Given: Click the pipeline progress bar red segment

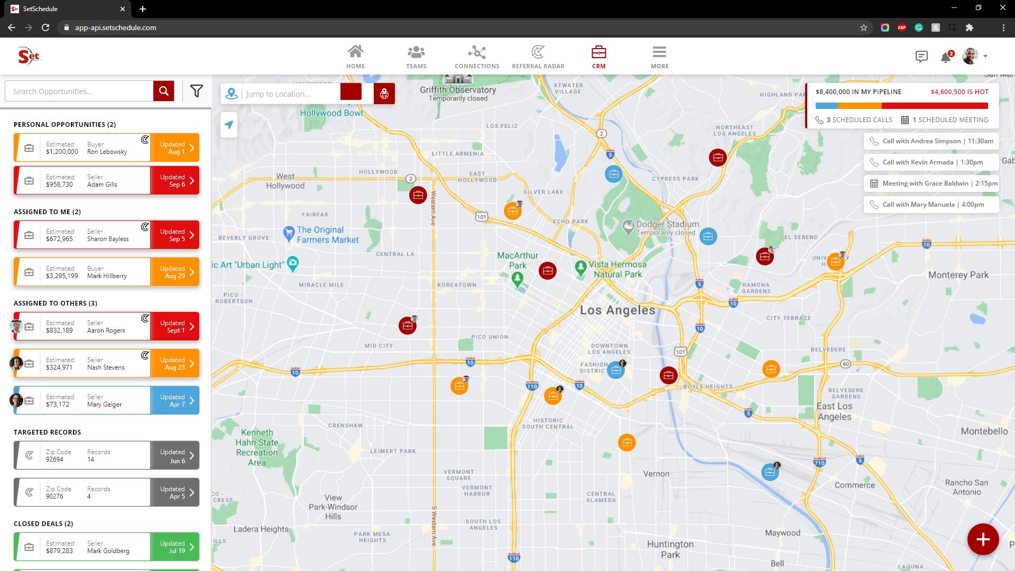Looking at the screenshot, I should (x=935, y=106).
